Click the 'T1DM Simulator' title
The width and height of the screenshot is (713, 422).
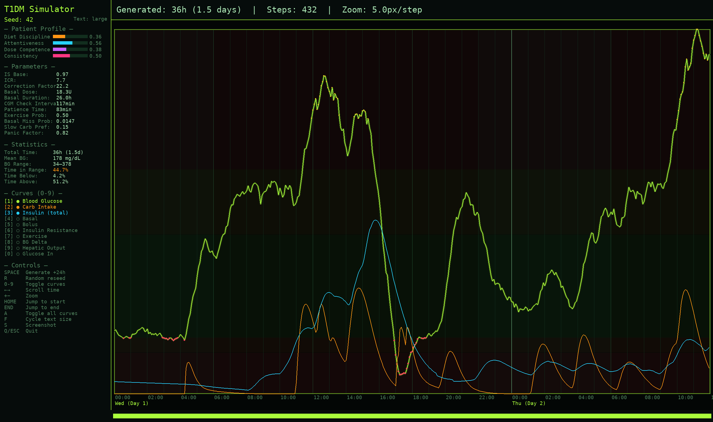point(39,9)
